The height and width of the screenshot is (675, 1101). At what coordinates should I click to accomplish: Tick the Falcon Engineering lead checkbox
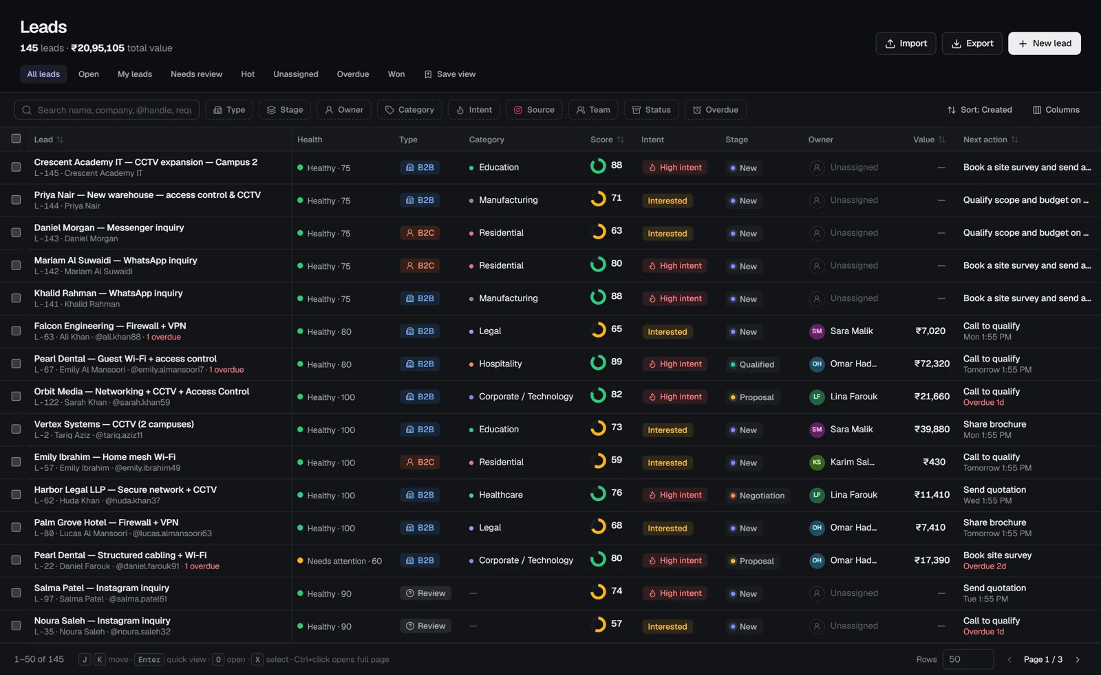pos(16,331)
